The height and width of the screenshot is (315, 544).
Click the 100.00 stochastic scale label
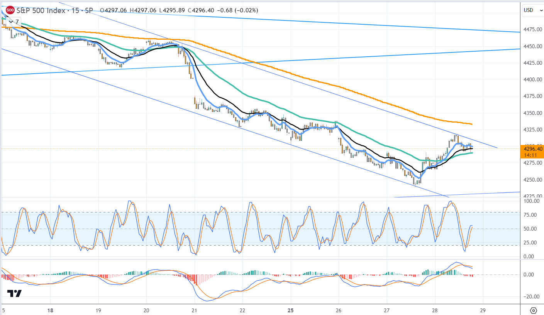[532, 201]
